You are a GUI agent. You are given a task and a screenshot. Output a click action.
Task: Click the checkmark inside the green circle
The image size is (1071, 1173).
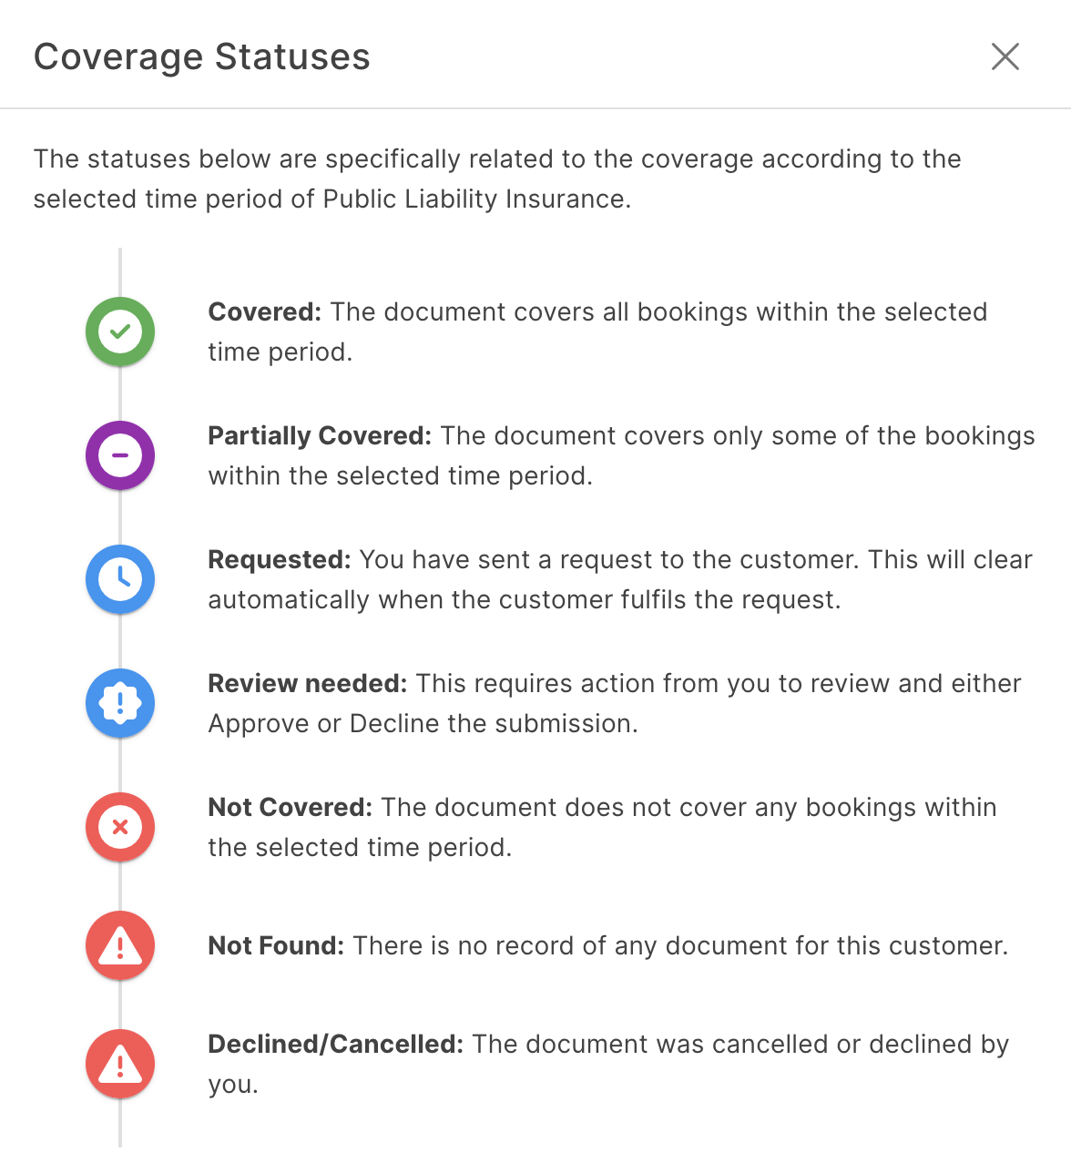click(x=119, y=332)
